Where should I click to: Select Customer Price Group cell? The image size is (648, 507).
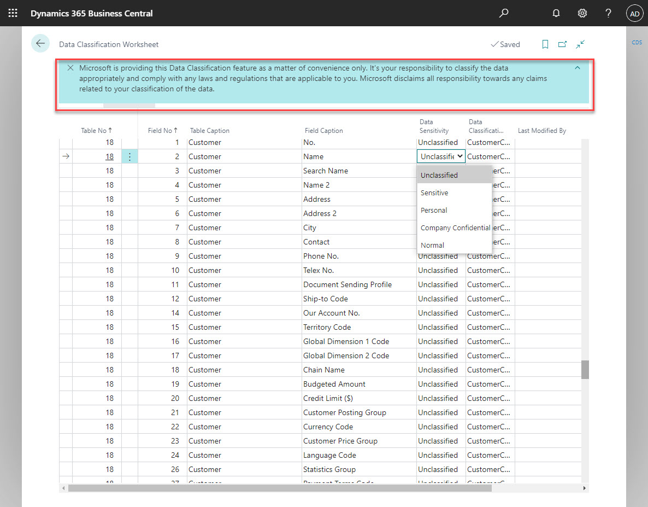[359, 441]
